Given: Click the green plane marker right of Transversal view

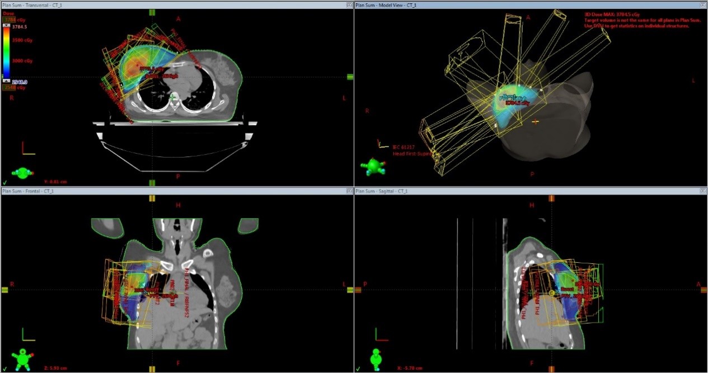Looking at the screenshot, I should [x=350, y=77].
